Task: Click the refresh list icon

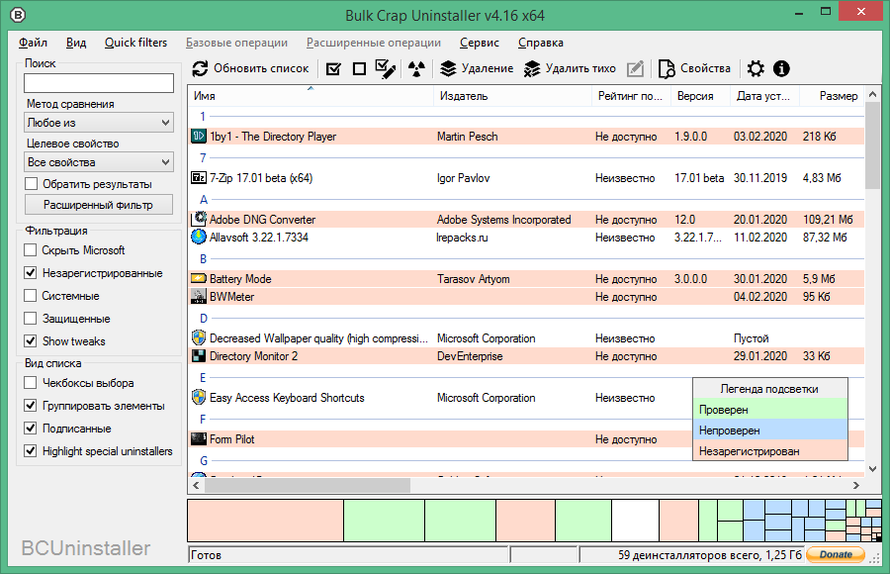Action: point(199,68)
